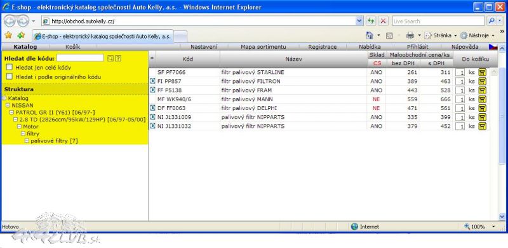Enable 'Hledat i podle originálního kódu' checkbox

10,77
